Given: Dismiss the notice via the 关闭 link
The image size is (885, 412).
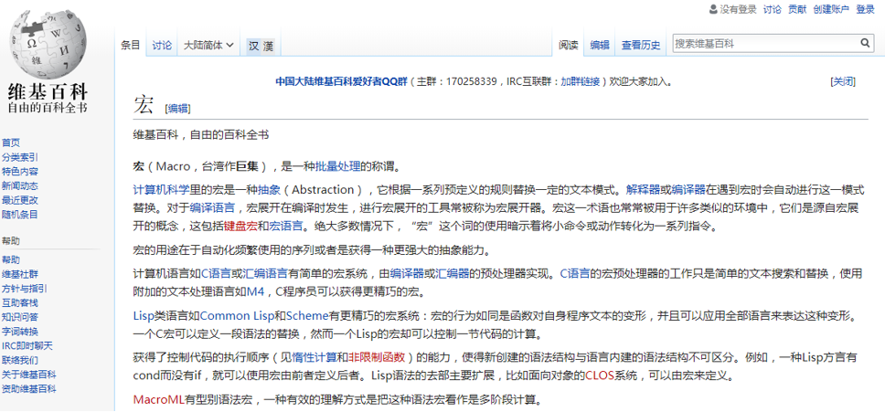Looking at the screenshot, I should pos(842,81).
